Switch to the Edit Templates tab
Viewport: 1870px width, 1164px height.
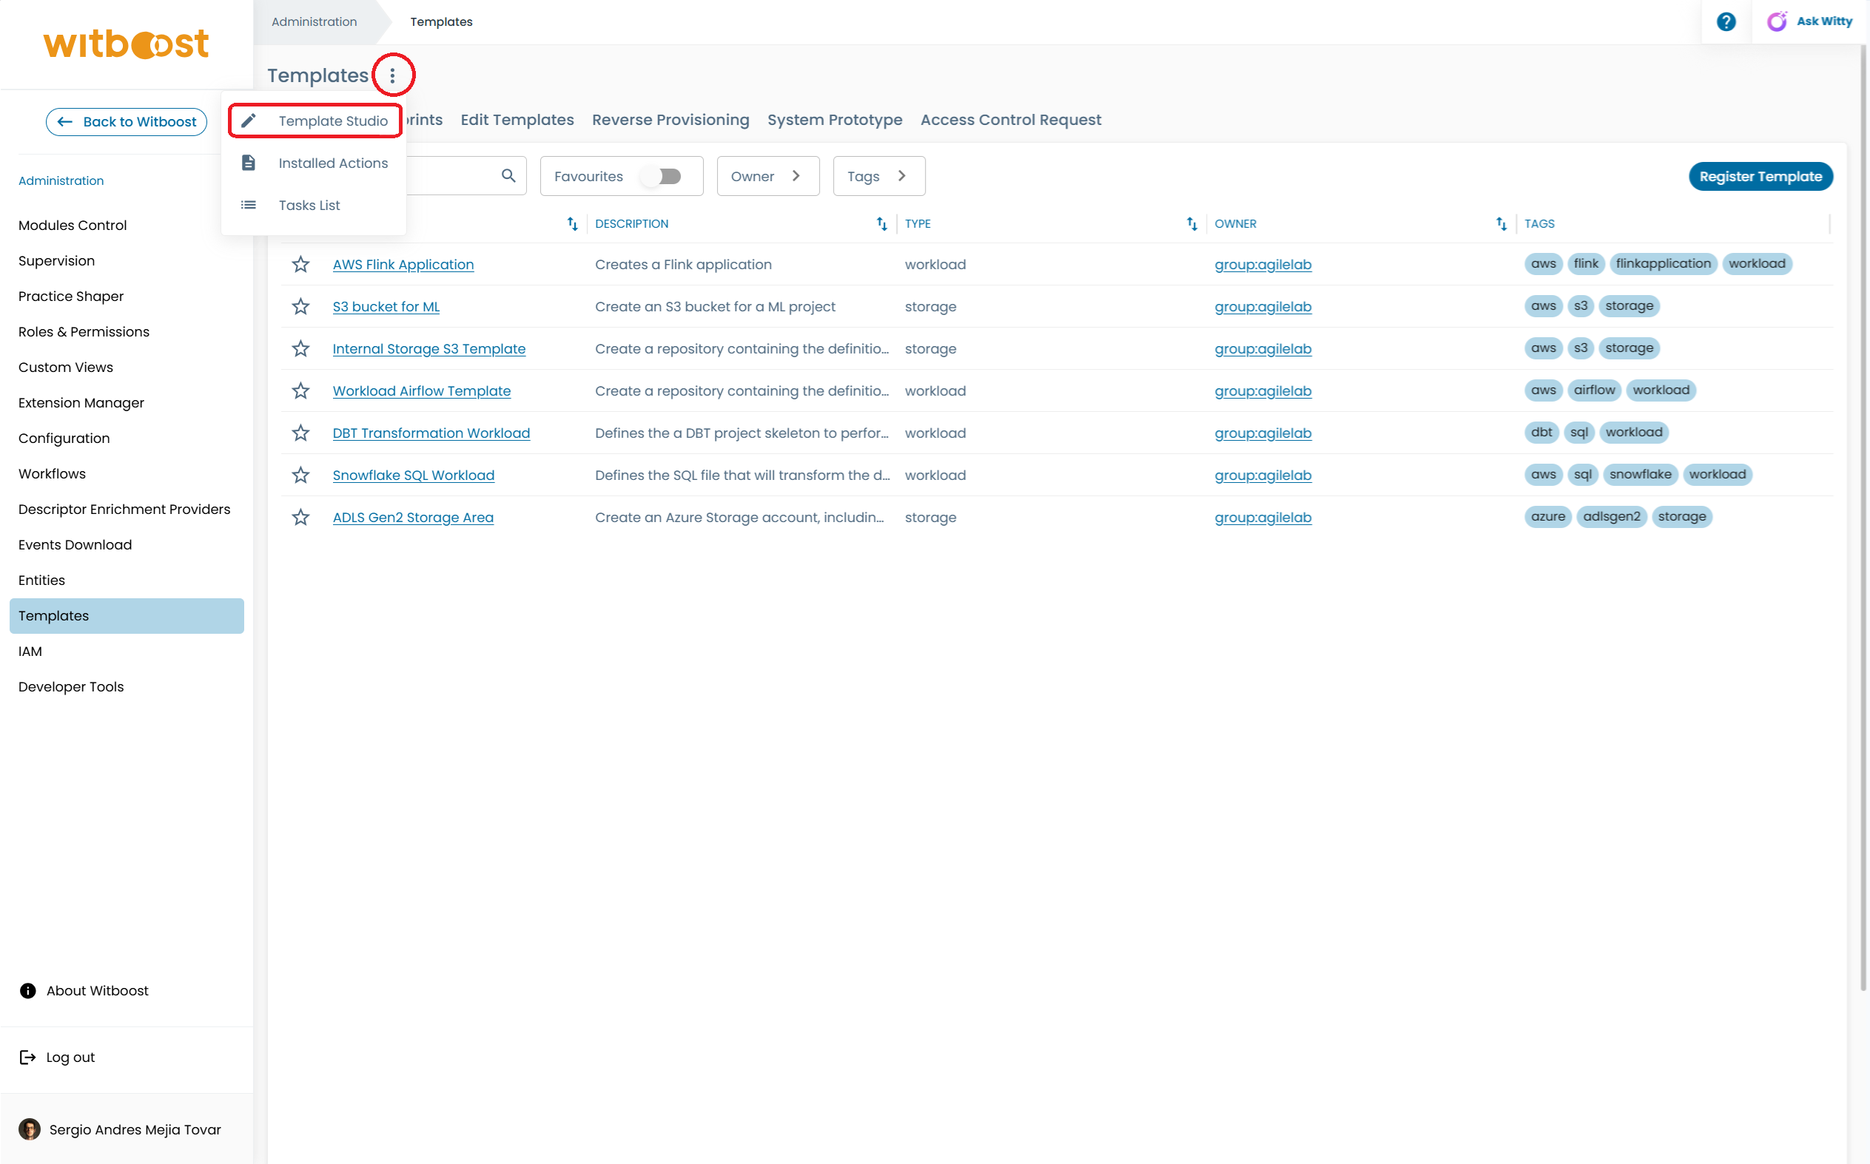coord(517,119)
